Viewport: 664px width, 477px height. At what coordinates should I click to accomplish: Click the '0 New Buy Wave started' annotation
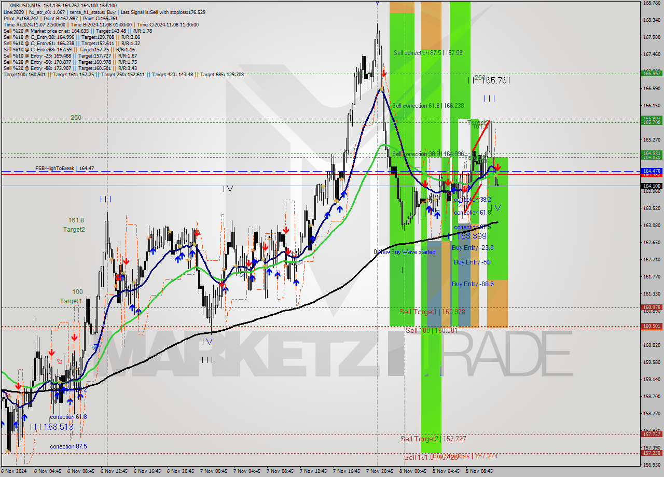tap(405, 252)
